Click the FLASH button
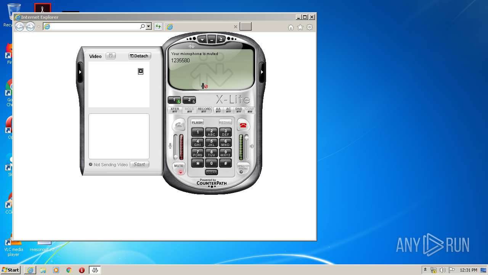The width and height of the screenshot is (488, 275). 197,123
